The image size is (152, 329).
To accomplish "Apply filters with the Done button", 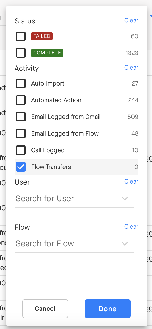I will [108, 309].
